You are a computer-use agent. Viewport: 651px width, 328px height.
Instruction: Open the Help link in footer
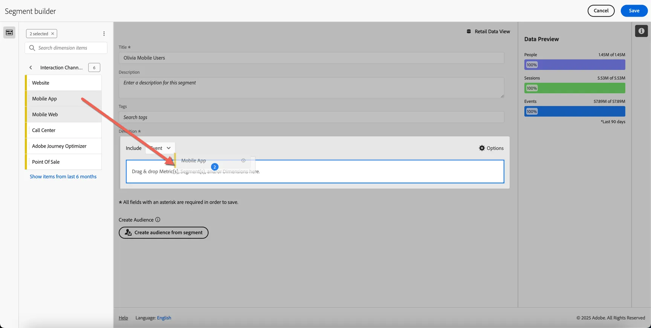click(x=123, y=318)
